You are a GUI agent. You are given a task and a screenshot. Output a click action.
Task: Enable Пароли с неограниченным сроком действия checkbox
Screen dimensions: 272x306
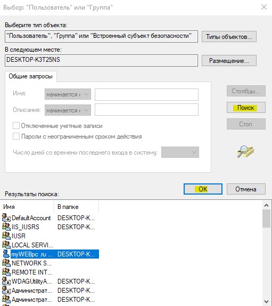(16, 136)
